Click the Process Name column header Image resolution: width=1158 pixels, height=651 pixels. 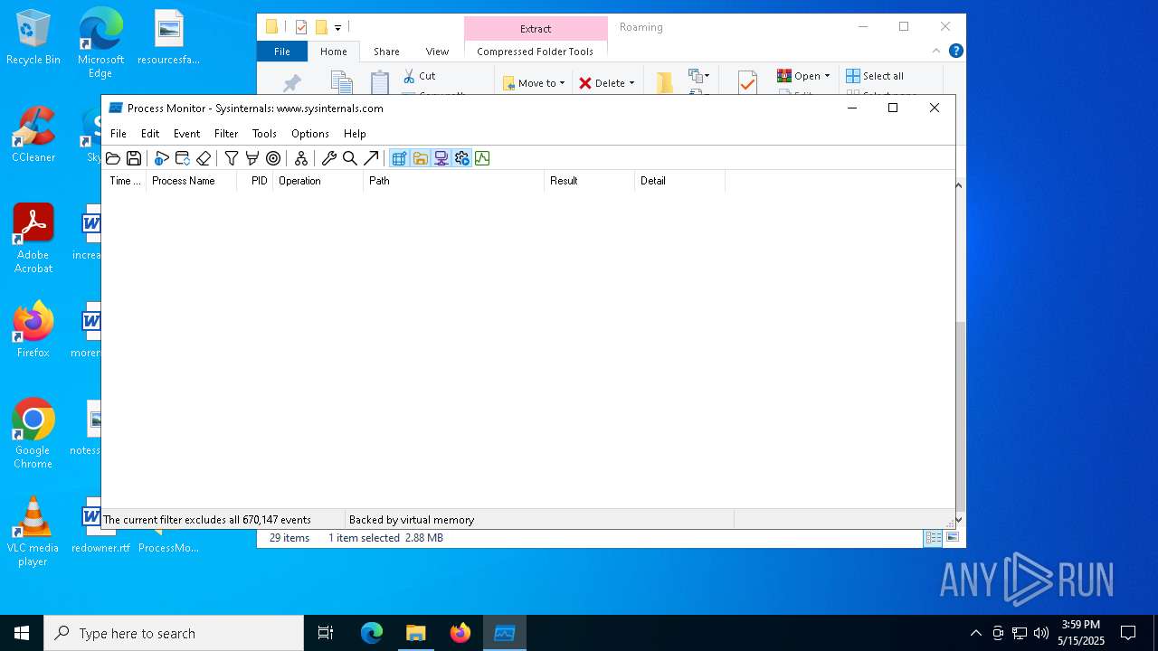192,181
